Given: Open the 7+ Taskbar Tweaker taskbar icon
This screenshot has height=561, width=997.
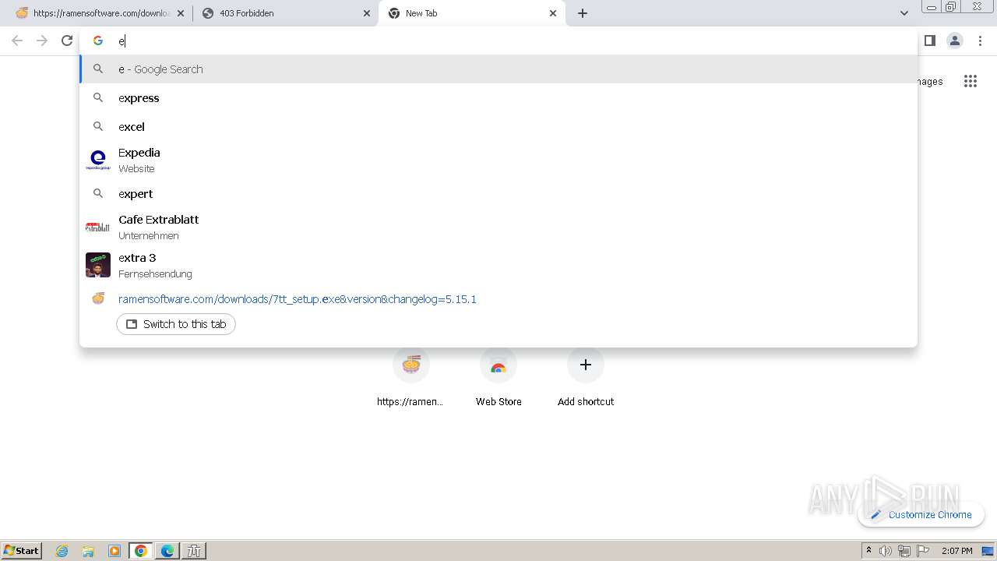Looking at the screenshot, I should 194,551.
